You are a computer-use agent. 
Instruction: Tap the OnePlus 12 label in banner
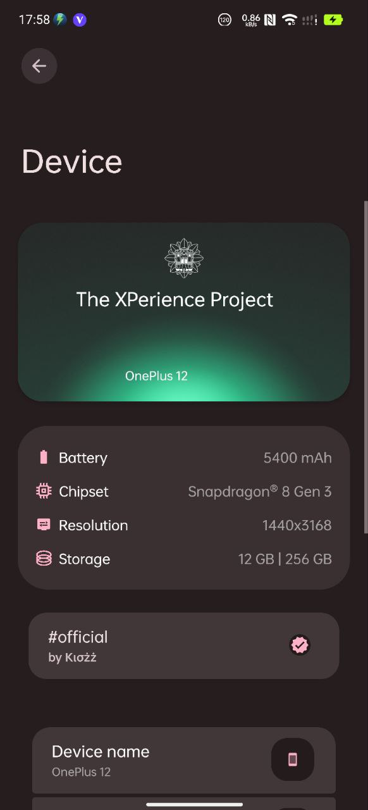click(x=156, y=375)
